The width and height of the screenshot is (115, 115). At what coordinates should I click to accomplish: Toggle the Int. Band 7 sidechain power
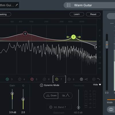51,107
